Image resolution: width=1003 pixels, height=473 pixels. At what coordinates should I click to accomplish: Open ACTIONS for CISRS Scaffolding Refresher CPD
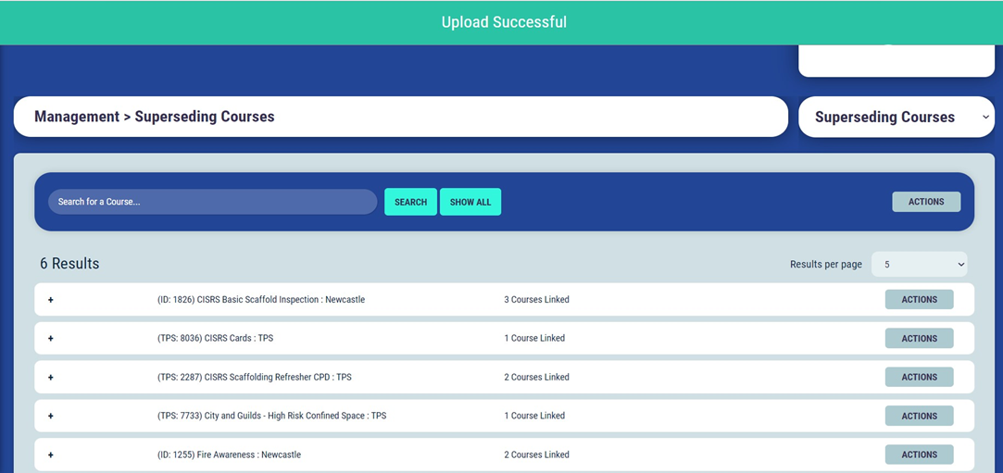(919, 378)
